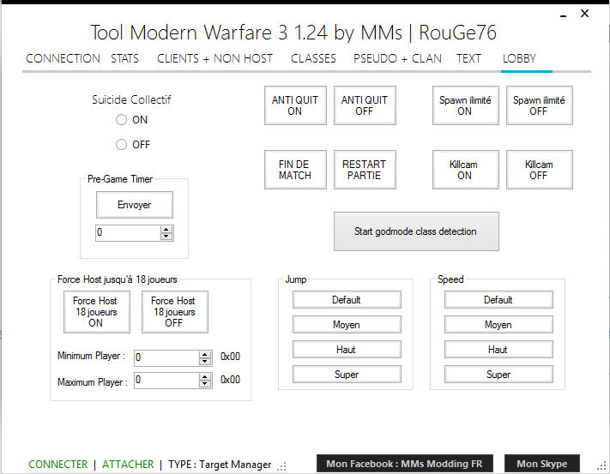
Task: Click TYPE : Target Manager label
Action: coord(220,465)
